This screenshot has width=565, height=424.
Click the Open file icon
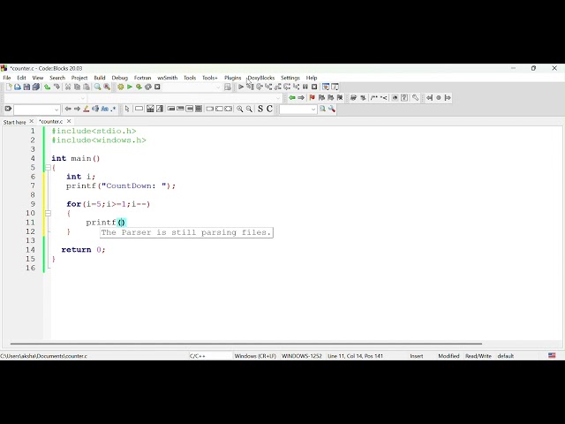pos(18,87)
